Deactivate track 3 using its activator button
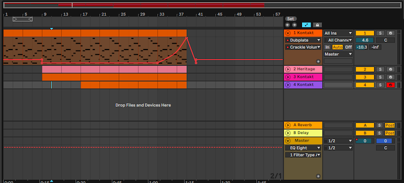Screen dimensions: 404x183 tap(365, 77)
